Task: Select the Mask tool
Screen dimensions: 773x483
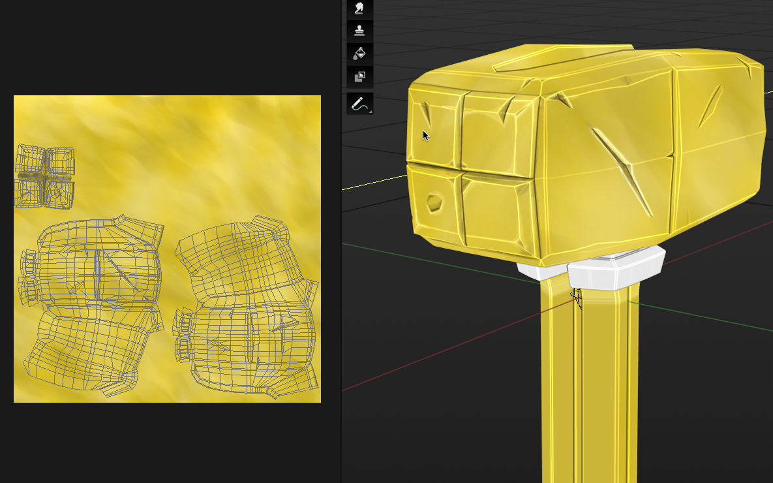Action: 359,76
